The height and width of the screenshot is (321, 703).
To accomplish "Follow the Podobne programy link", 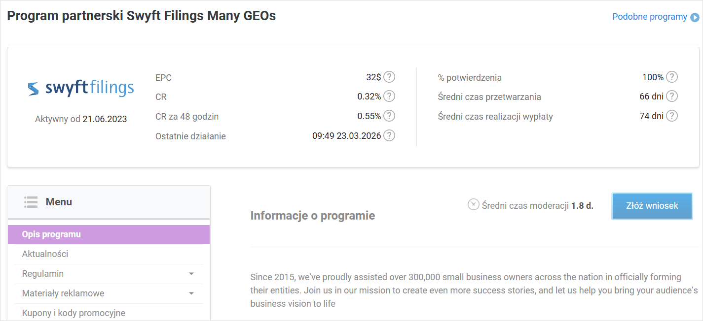I will pyautogui.click(x=649, y=17).
